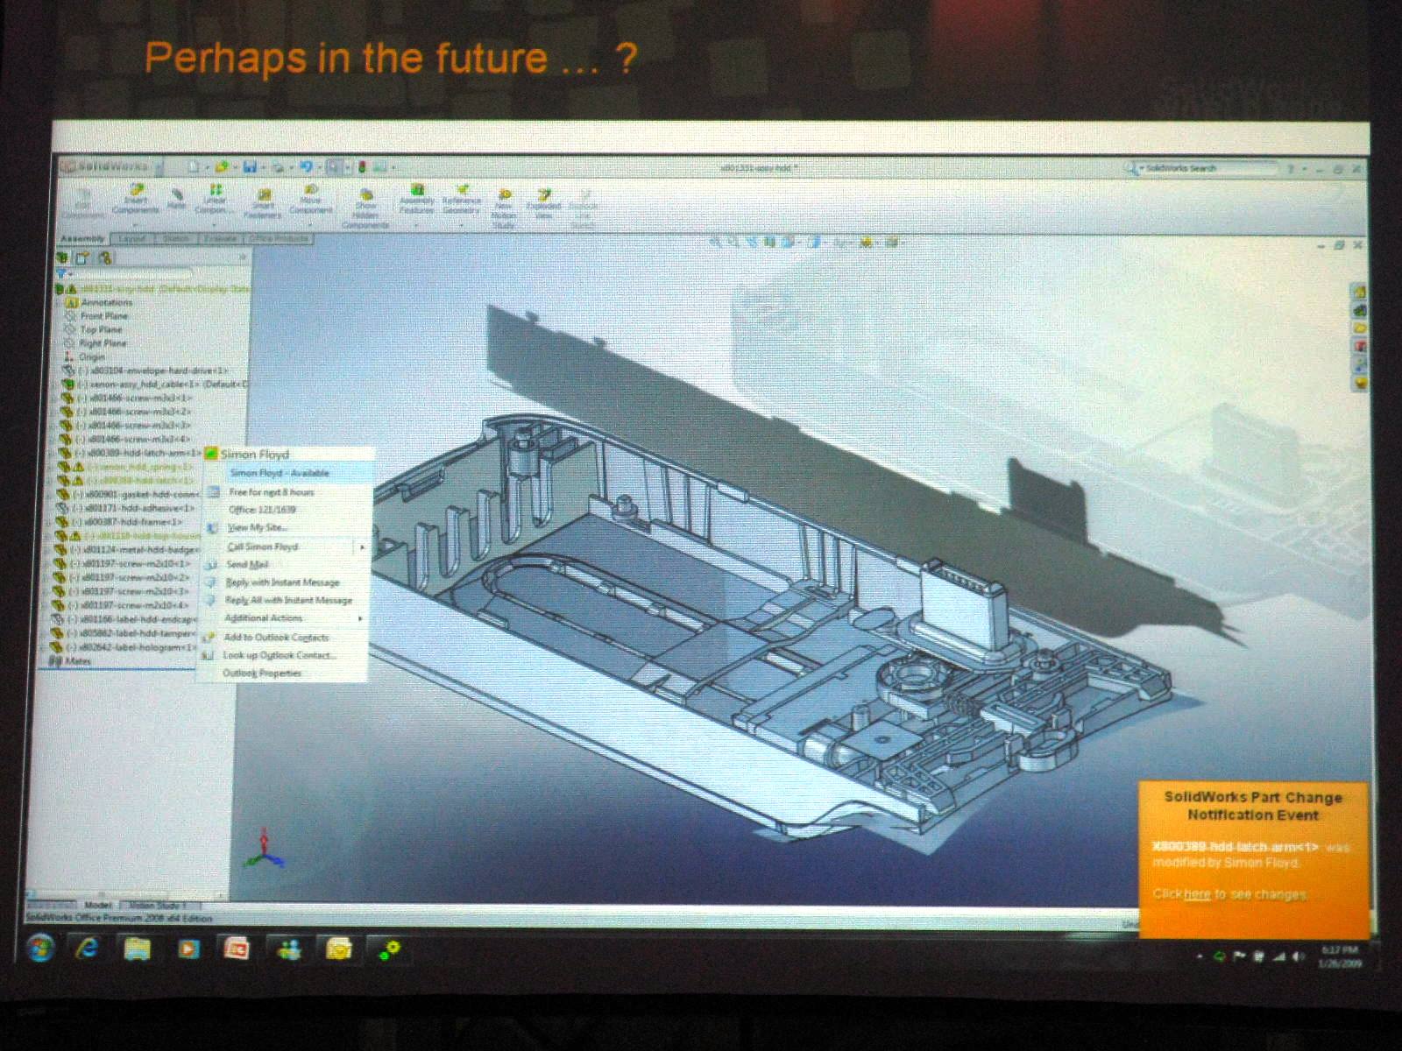Viewport: 1402px width, 1051px height.
Task: Switch to the Assembly tab
Action: pyautogui.click(x=82, y=238)
